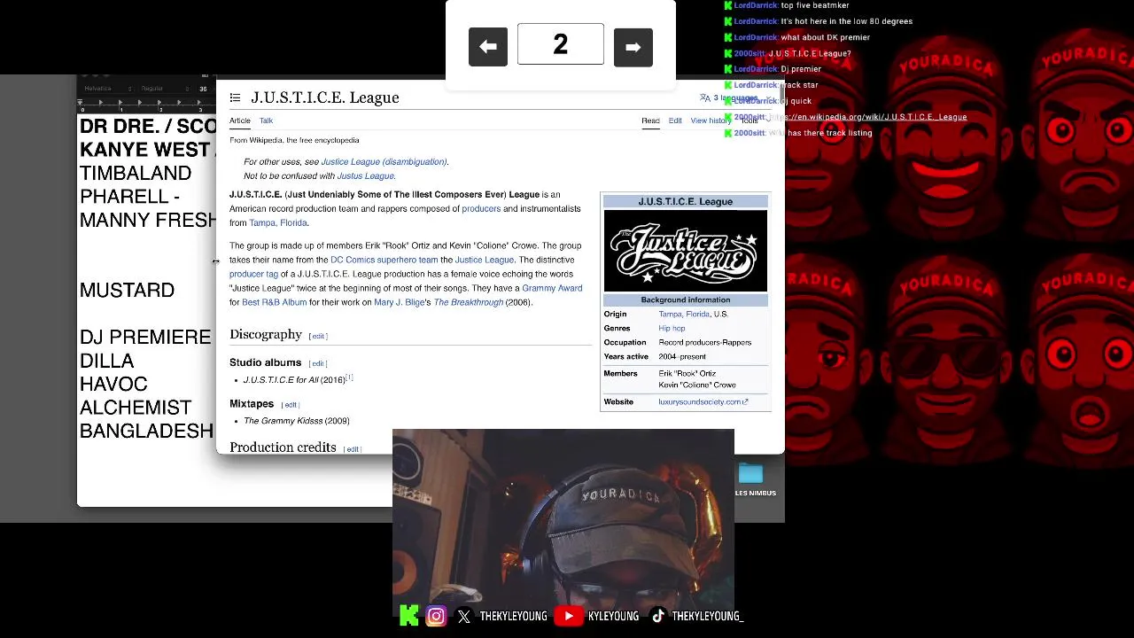Click the DILLA line in text document

(107, 362)
